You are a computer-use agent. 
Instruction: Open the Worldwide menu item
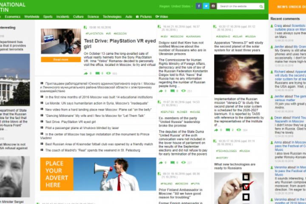pyautogui.click(x=32, y=17)
